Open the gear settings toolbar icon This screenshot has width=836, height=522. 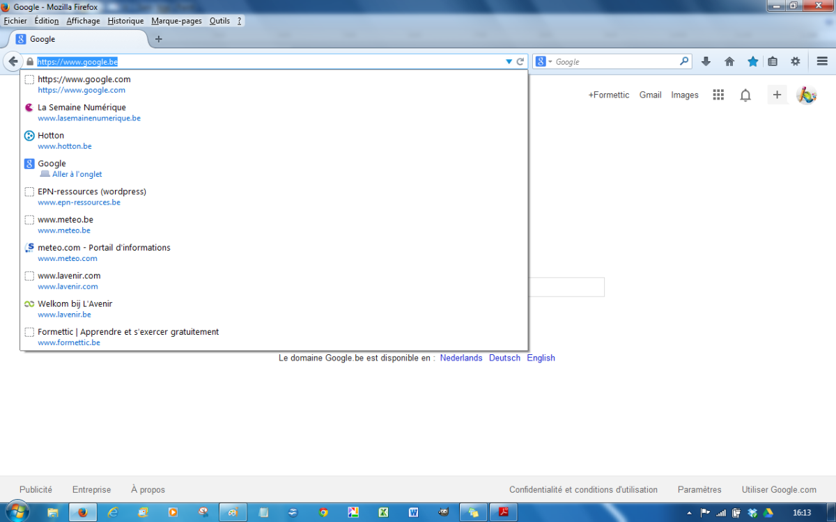coord(796,61)
